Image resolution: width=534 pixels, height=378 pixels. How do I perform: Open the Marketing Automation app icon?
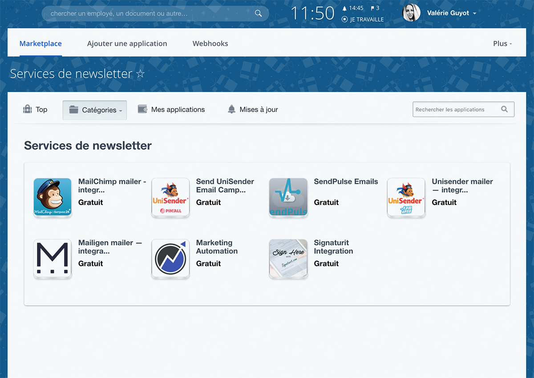pos(170,259)
